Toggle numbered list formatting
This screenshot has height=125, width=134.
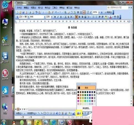93,17
